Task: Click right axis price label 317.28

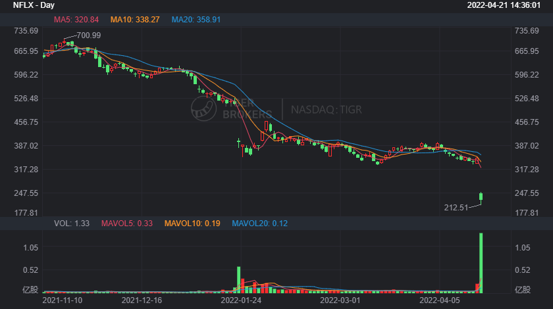Action: pyautogui.click(x=527, y=170)
